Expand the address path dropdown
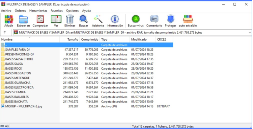Image resolution: width=253 pixels, height=129 pixels. click(250, 32)
